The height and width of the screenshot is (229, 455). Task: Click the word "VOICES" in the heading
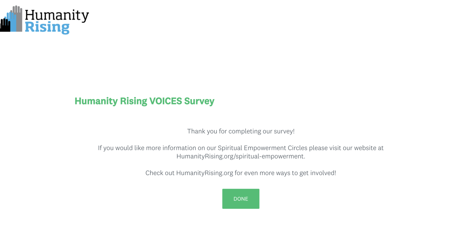pyautogui.click(x=165, y=101)
